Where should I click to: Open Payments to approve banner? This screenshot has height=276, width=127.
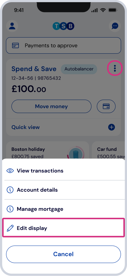click(x=63, y=45)
